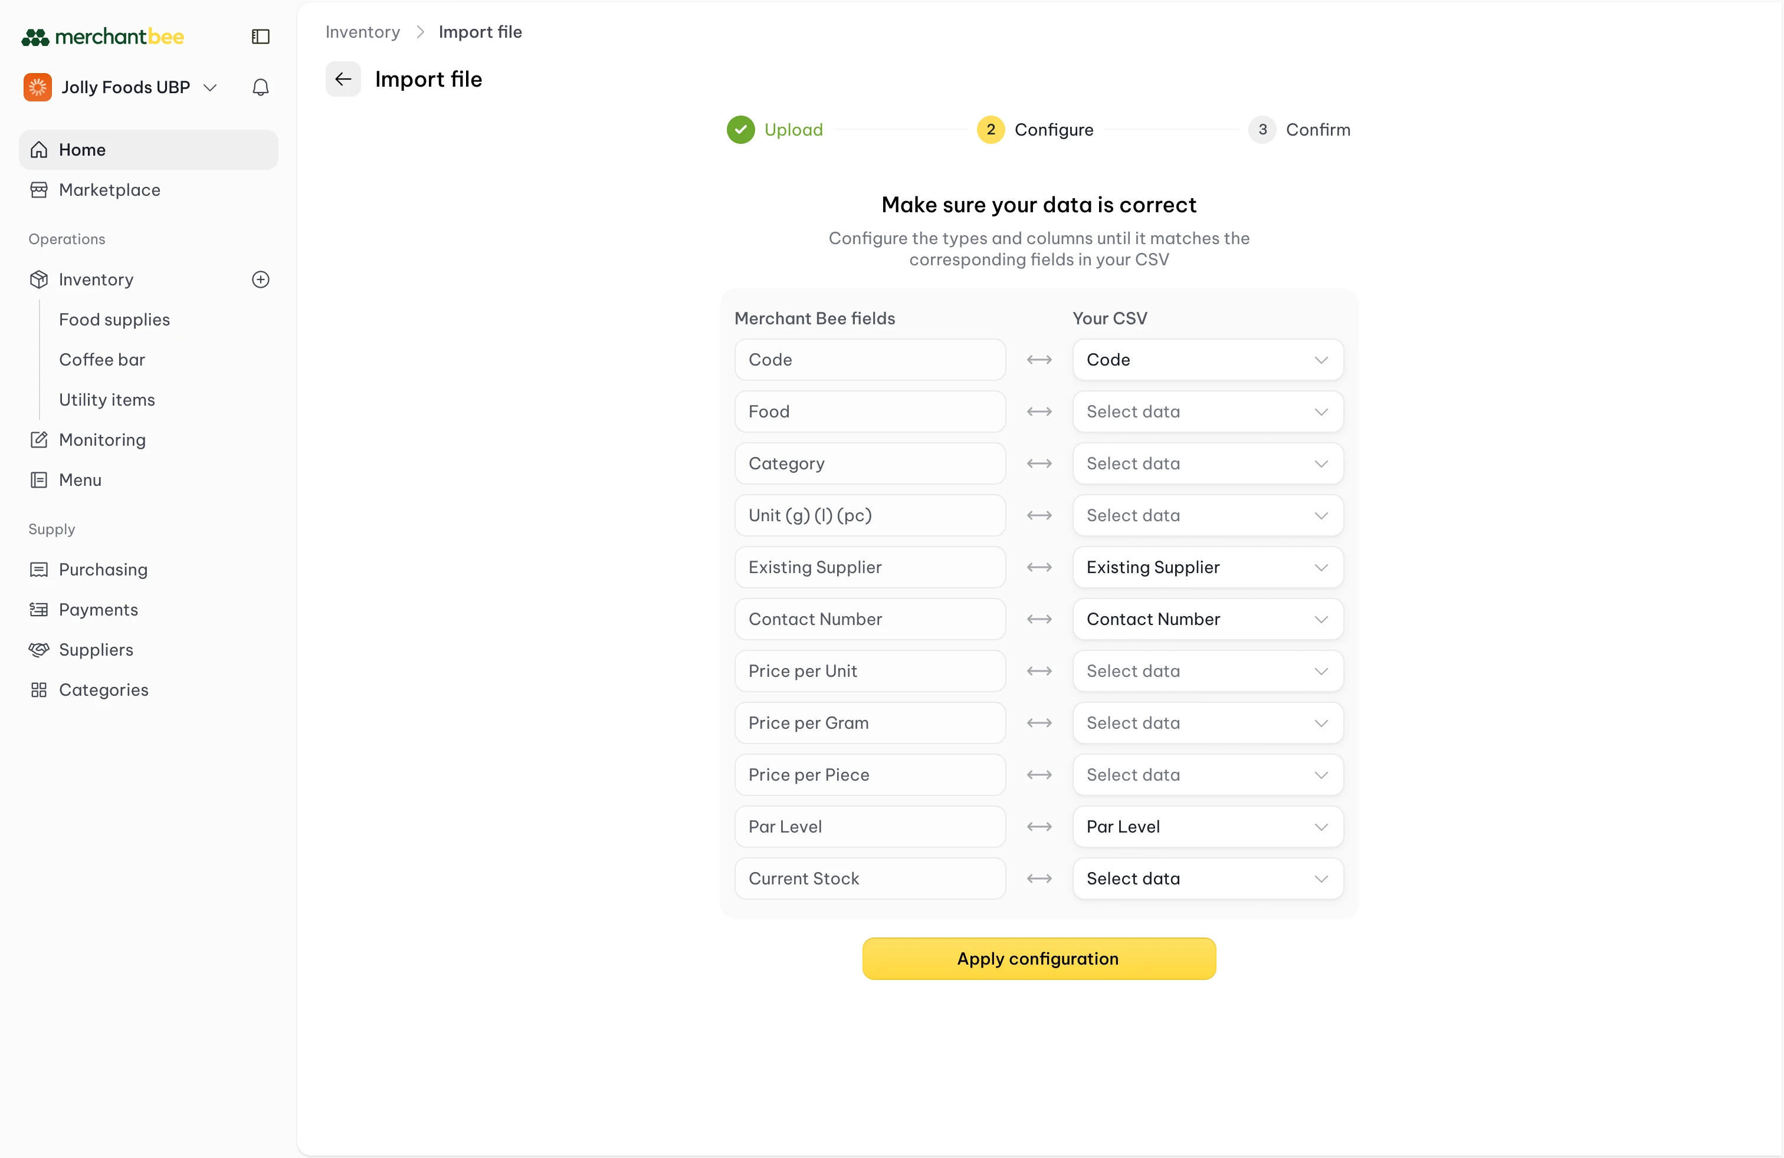Add inventory item via plus icon

[x=260, y=279]
